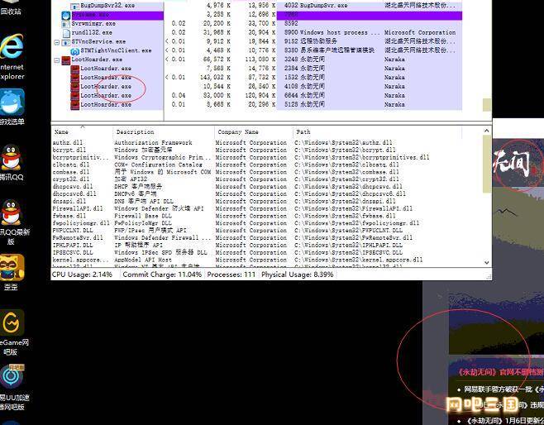Click the FWPUCLNT.DLL row
The image size is (544, 425).
click(257, 231)
